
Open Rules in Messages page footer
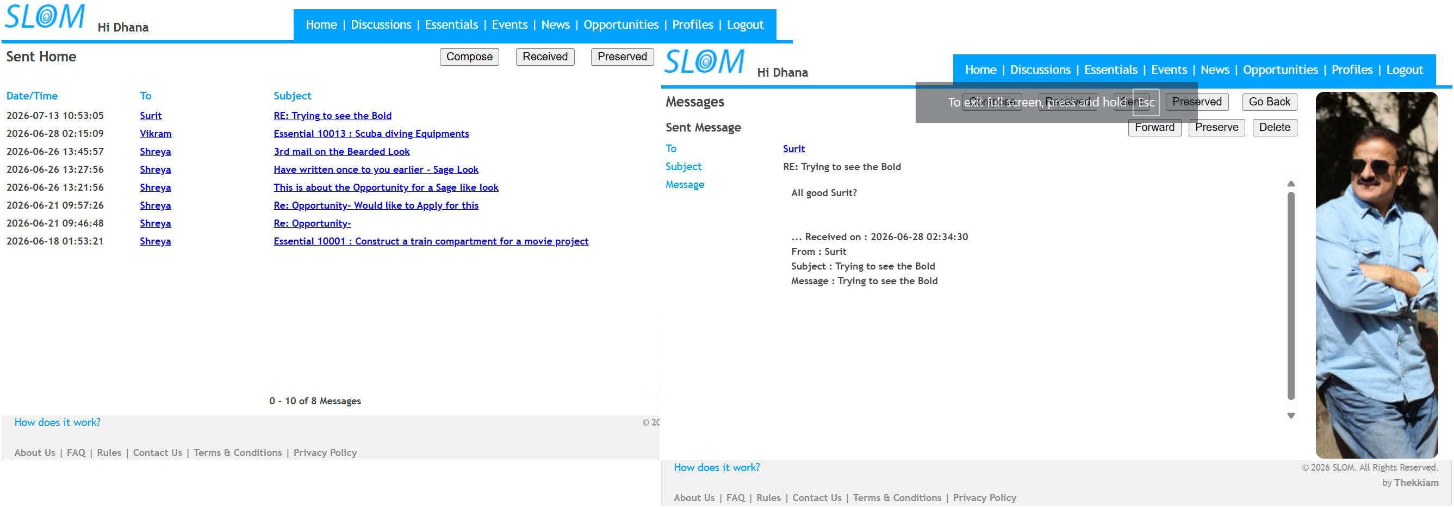(x=768, y=498)
